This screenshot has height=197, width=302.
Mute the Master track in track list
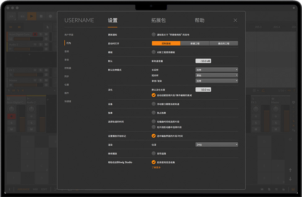[x=46, y=80]
